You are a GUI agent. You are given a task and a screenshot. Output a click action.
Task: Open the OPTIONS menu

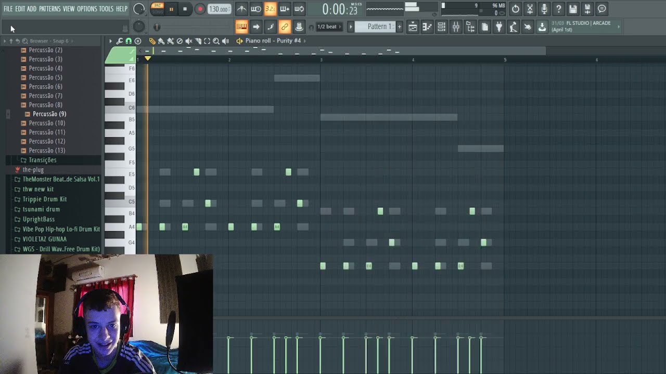click(87, 9)
